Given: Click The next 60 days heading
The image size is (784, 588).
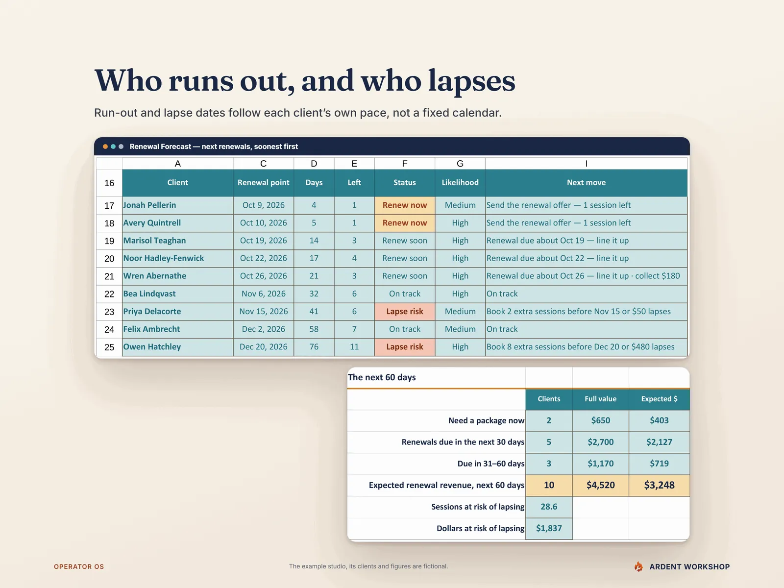Looking at the screenshot, I should [382, 377].
